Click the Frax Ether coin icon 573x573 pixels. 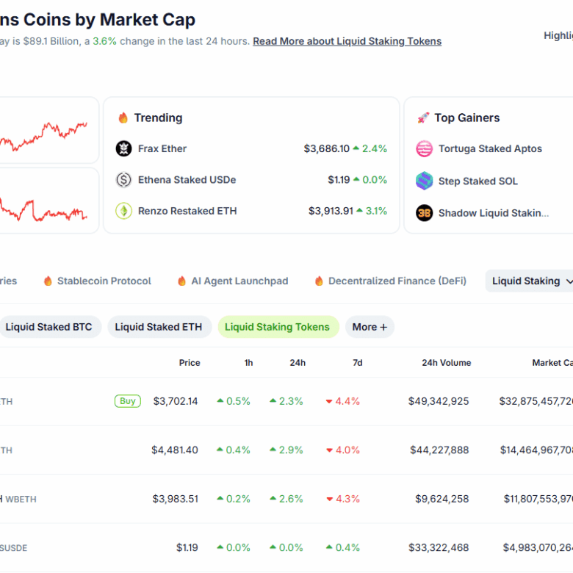[123, 148]
